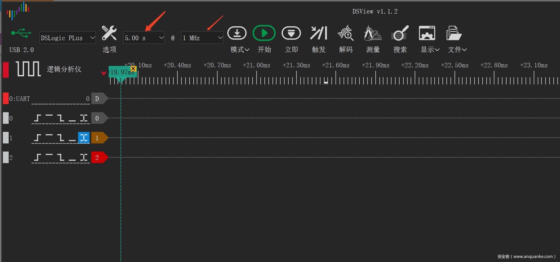Viewport: 560px width, 262px height.
Task: Open the 解码 decode panel icon
Action: tap(346, 33)
